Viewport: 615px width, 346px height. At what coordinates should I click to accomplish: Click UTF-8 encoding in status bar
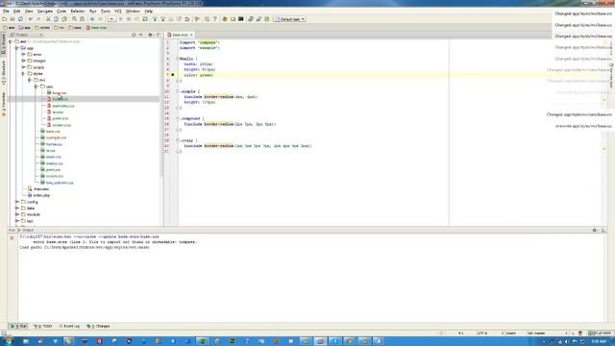click(482, 334)
